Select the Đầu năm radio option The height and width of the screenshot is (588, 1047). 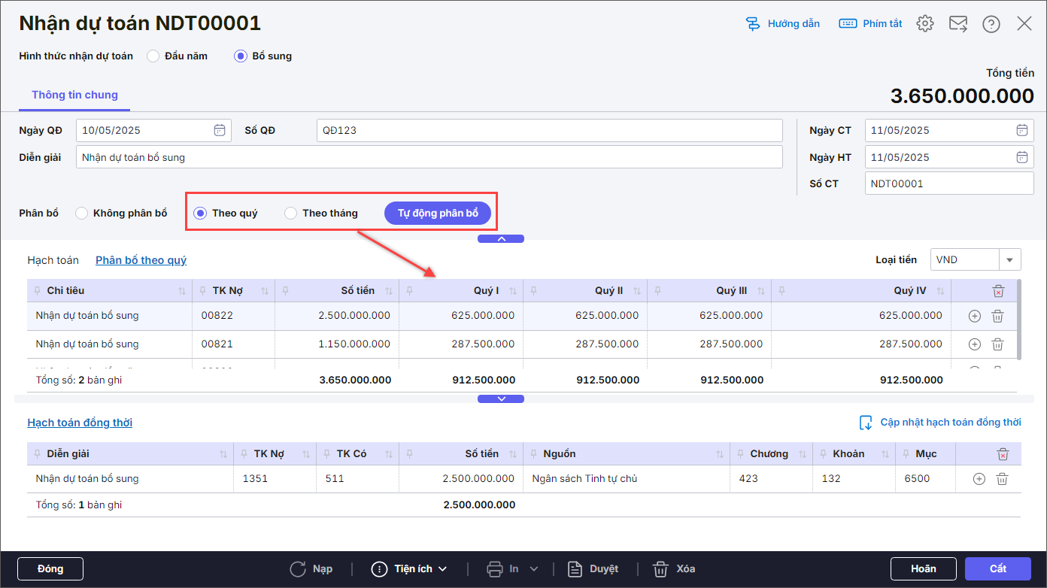(x=153, y=56)
